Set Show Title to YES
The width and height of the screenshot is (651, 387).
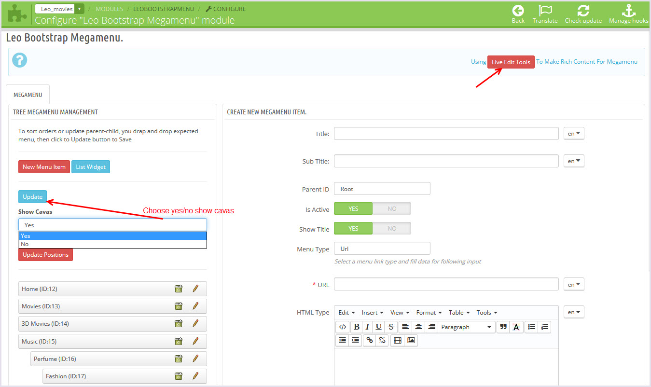pos(353,228)
